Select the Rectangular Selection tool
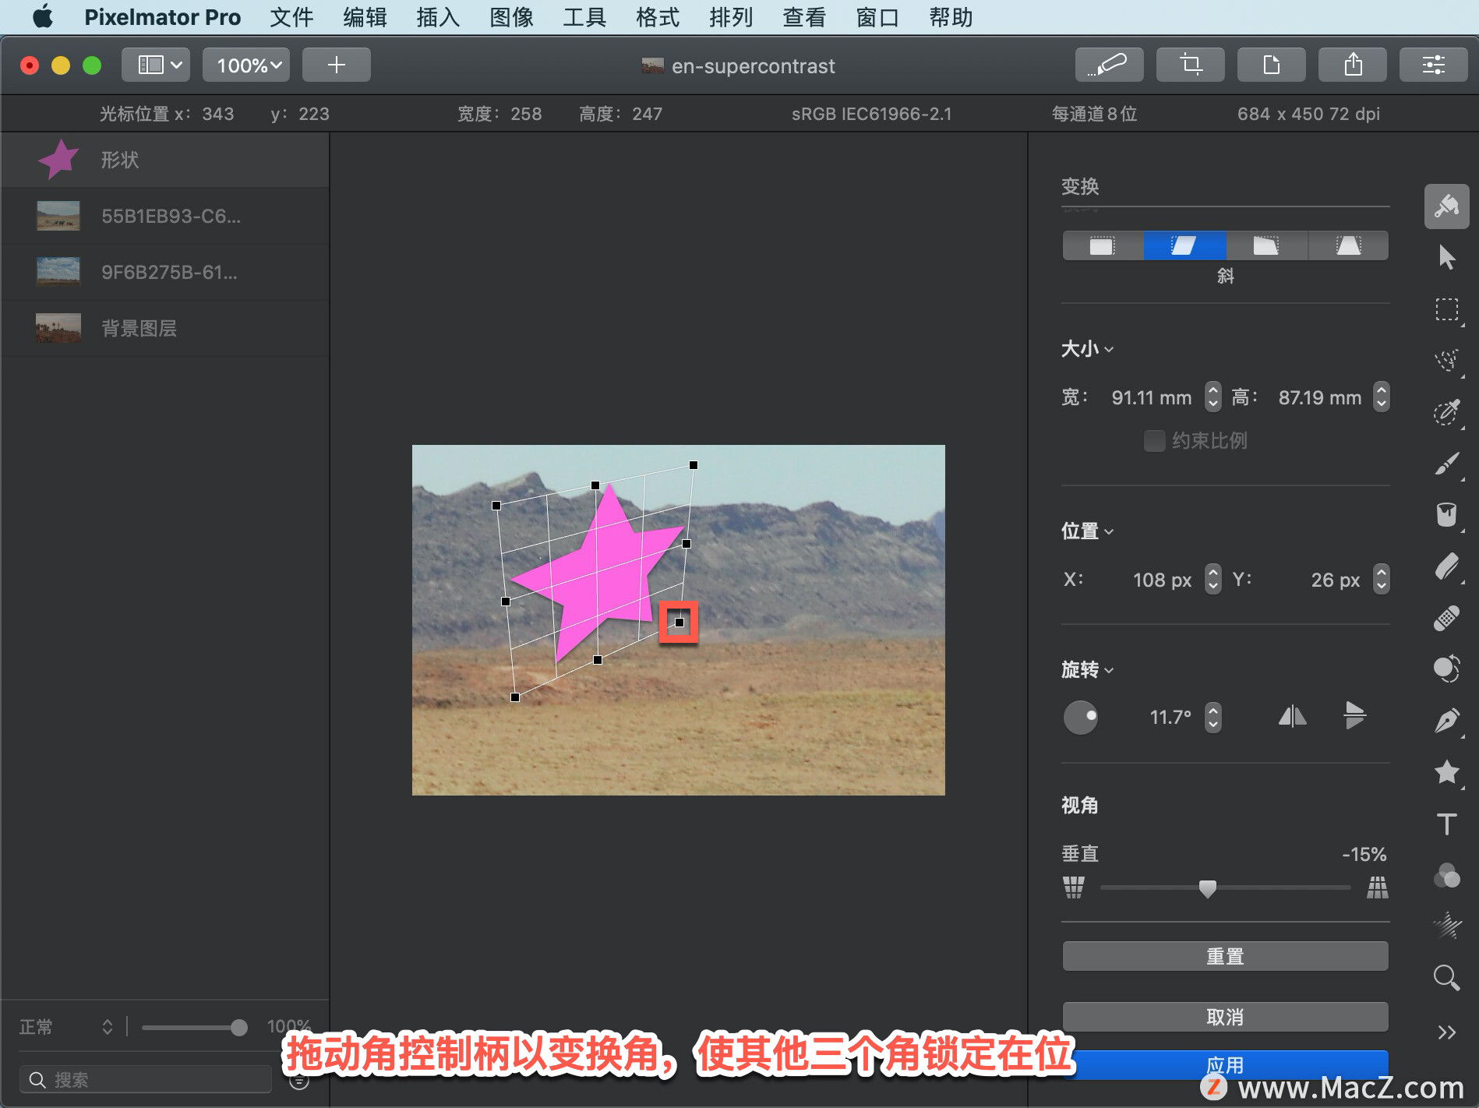The height and width of the screenshot is (1108, 1479). (x=1446, y=309)
